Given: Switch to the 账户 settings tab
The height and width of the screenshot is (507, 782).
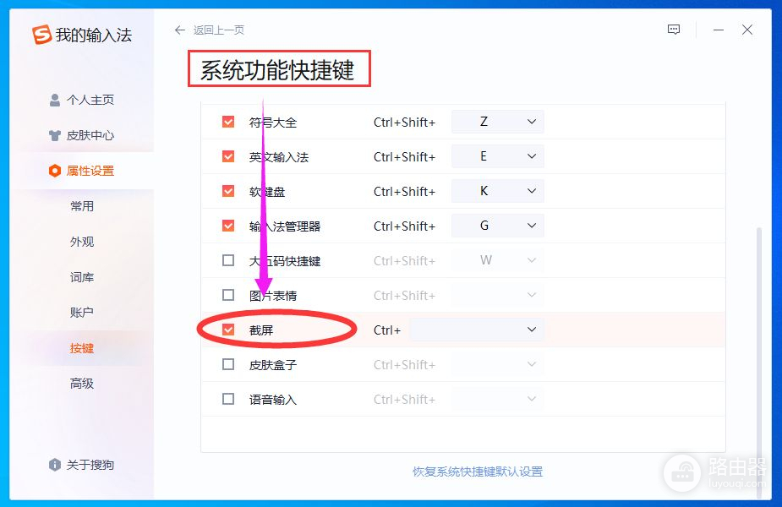Looking at the screenshot, I should [x=82, y=313].
